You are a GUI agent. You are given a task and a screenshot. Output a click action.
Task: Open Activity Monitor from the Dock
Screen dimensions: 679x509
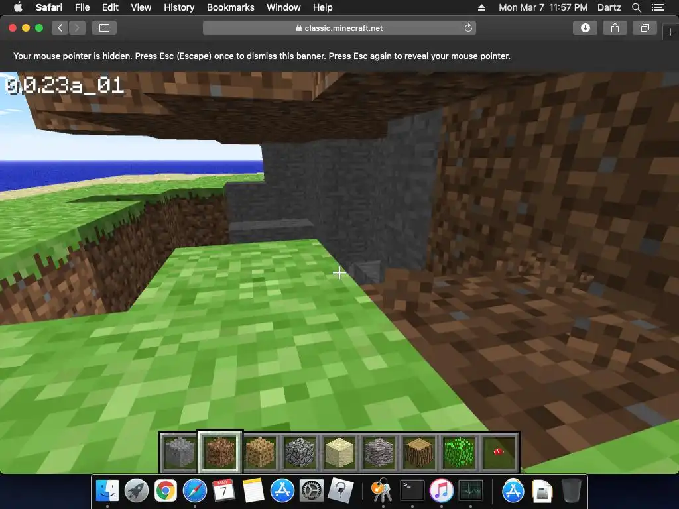tap(471, 491)
